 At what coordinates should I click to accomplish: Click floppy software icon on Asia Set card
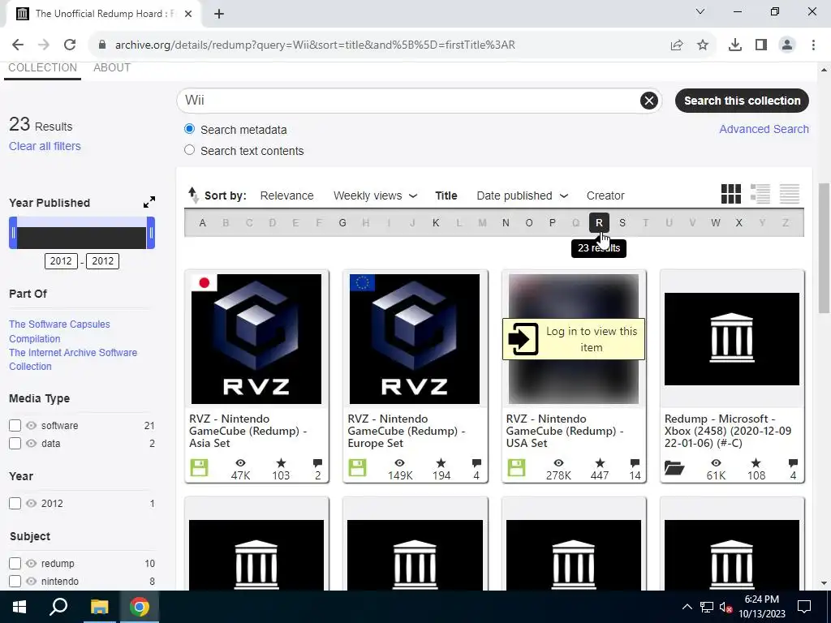tap(200, 468)
